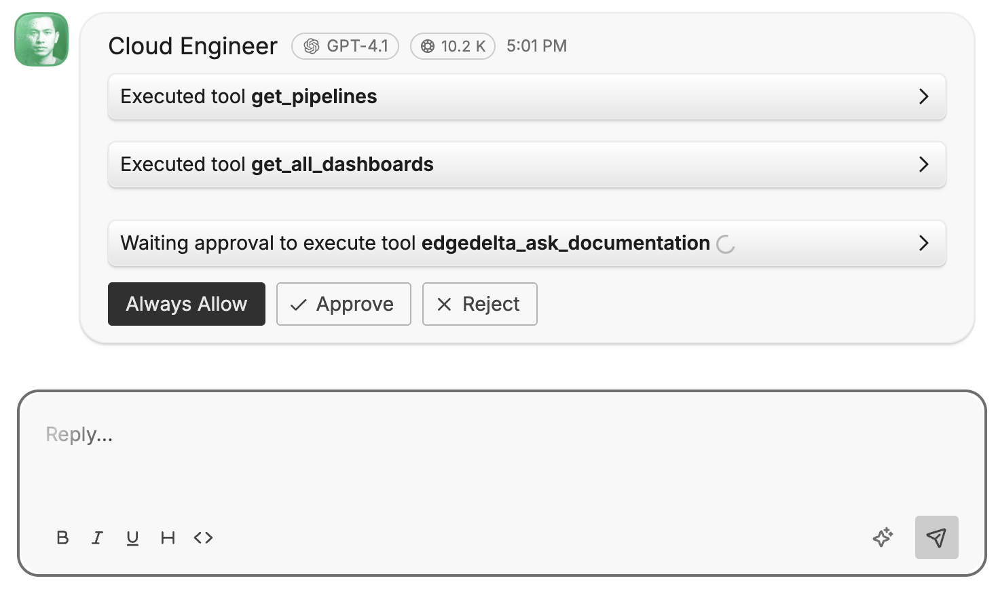The height and width of the screenshot is (589, 998).
Task: Click the loading spinner beside edgedelta_ask_documentation
Action: (726, 244)
